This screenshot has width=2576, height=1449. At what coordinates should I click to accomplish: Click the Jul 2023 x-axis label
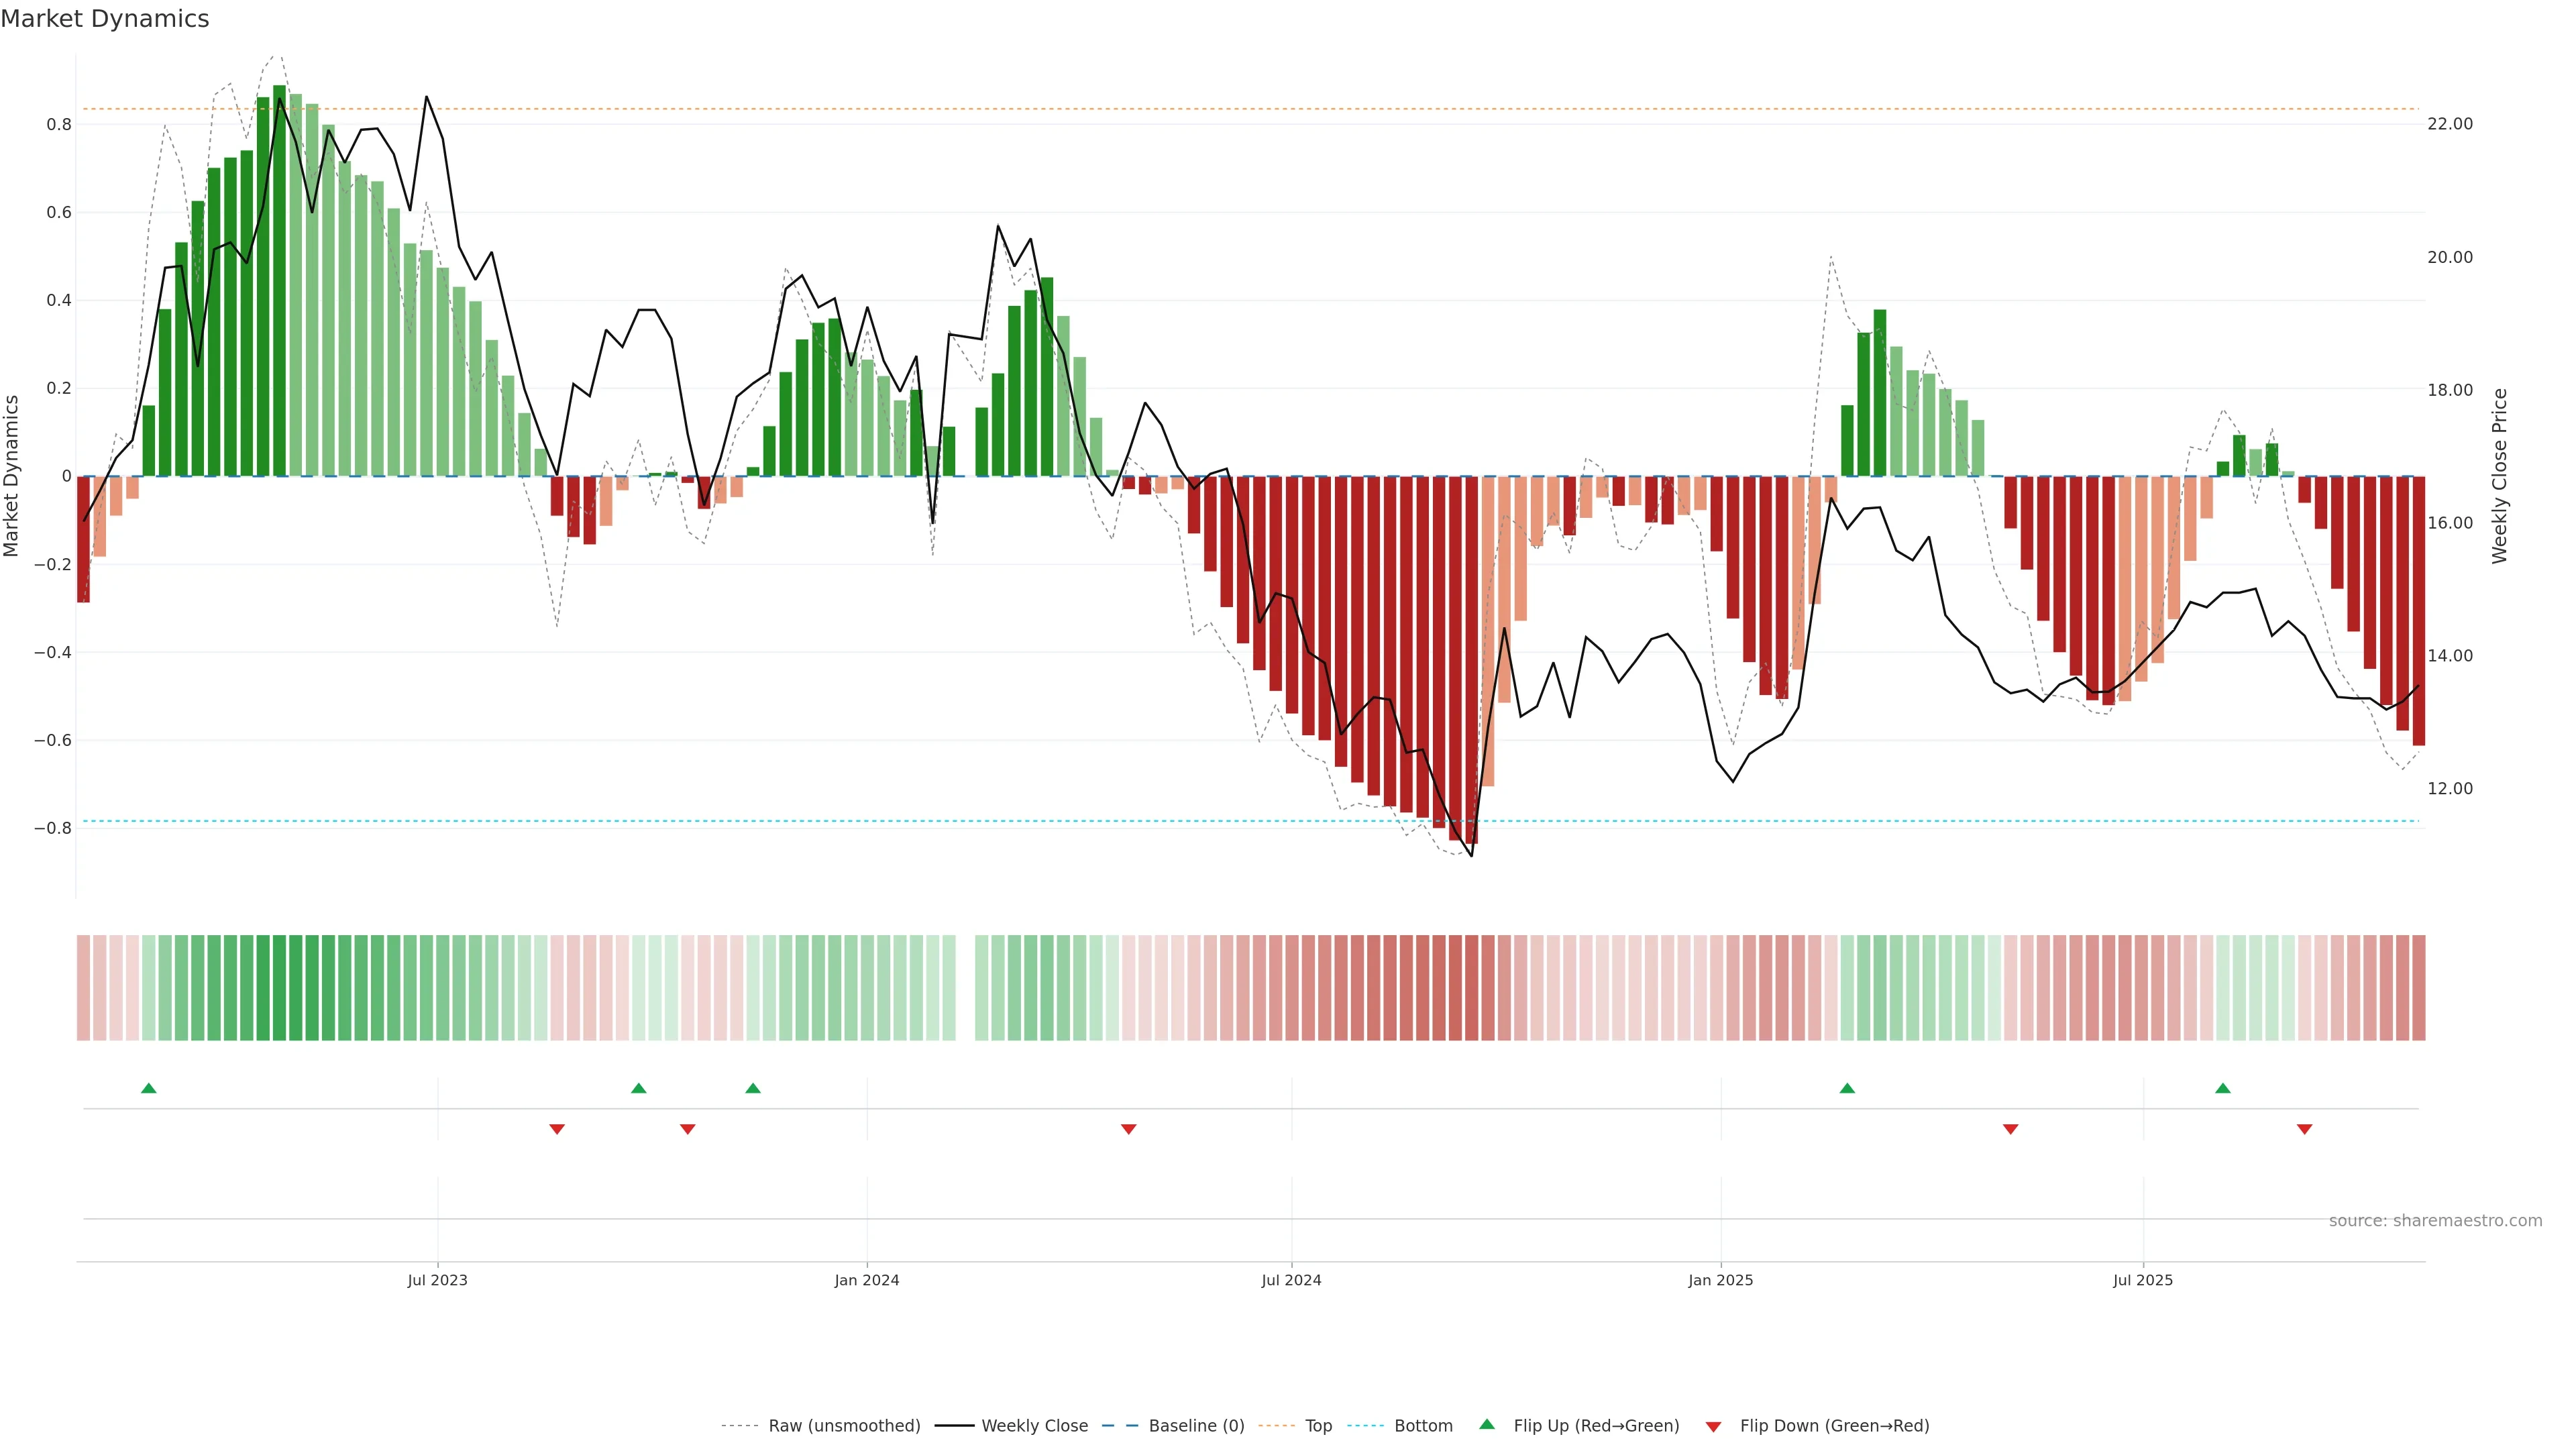(437, 1280)
